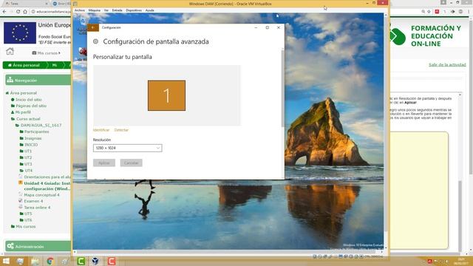Open the VirtualBox icon on taskbar
Image resolution: width=473 pixels, height=266 pixels.
tap(95, 261)
